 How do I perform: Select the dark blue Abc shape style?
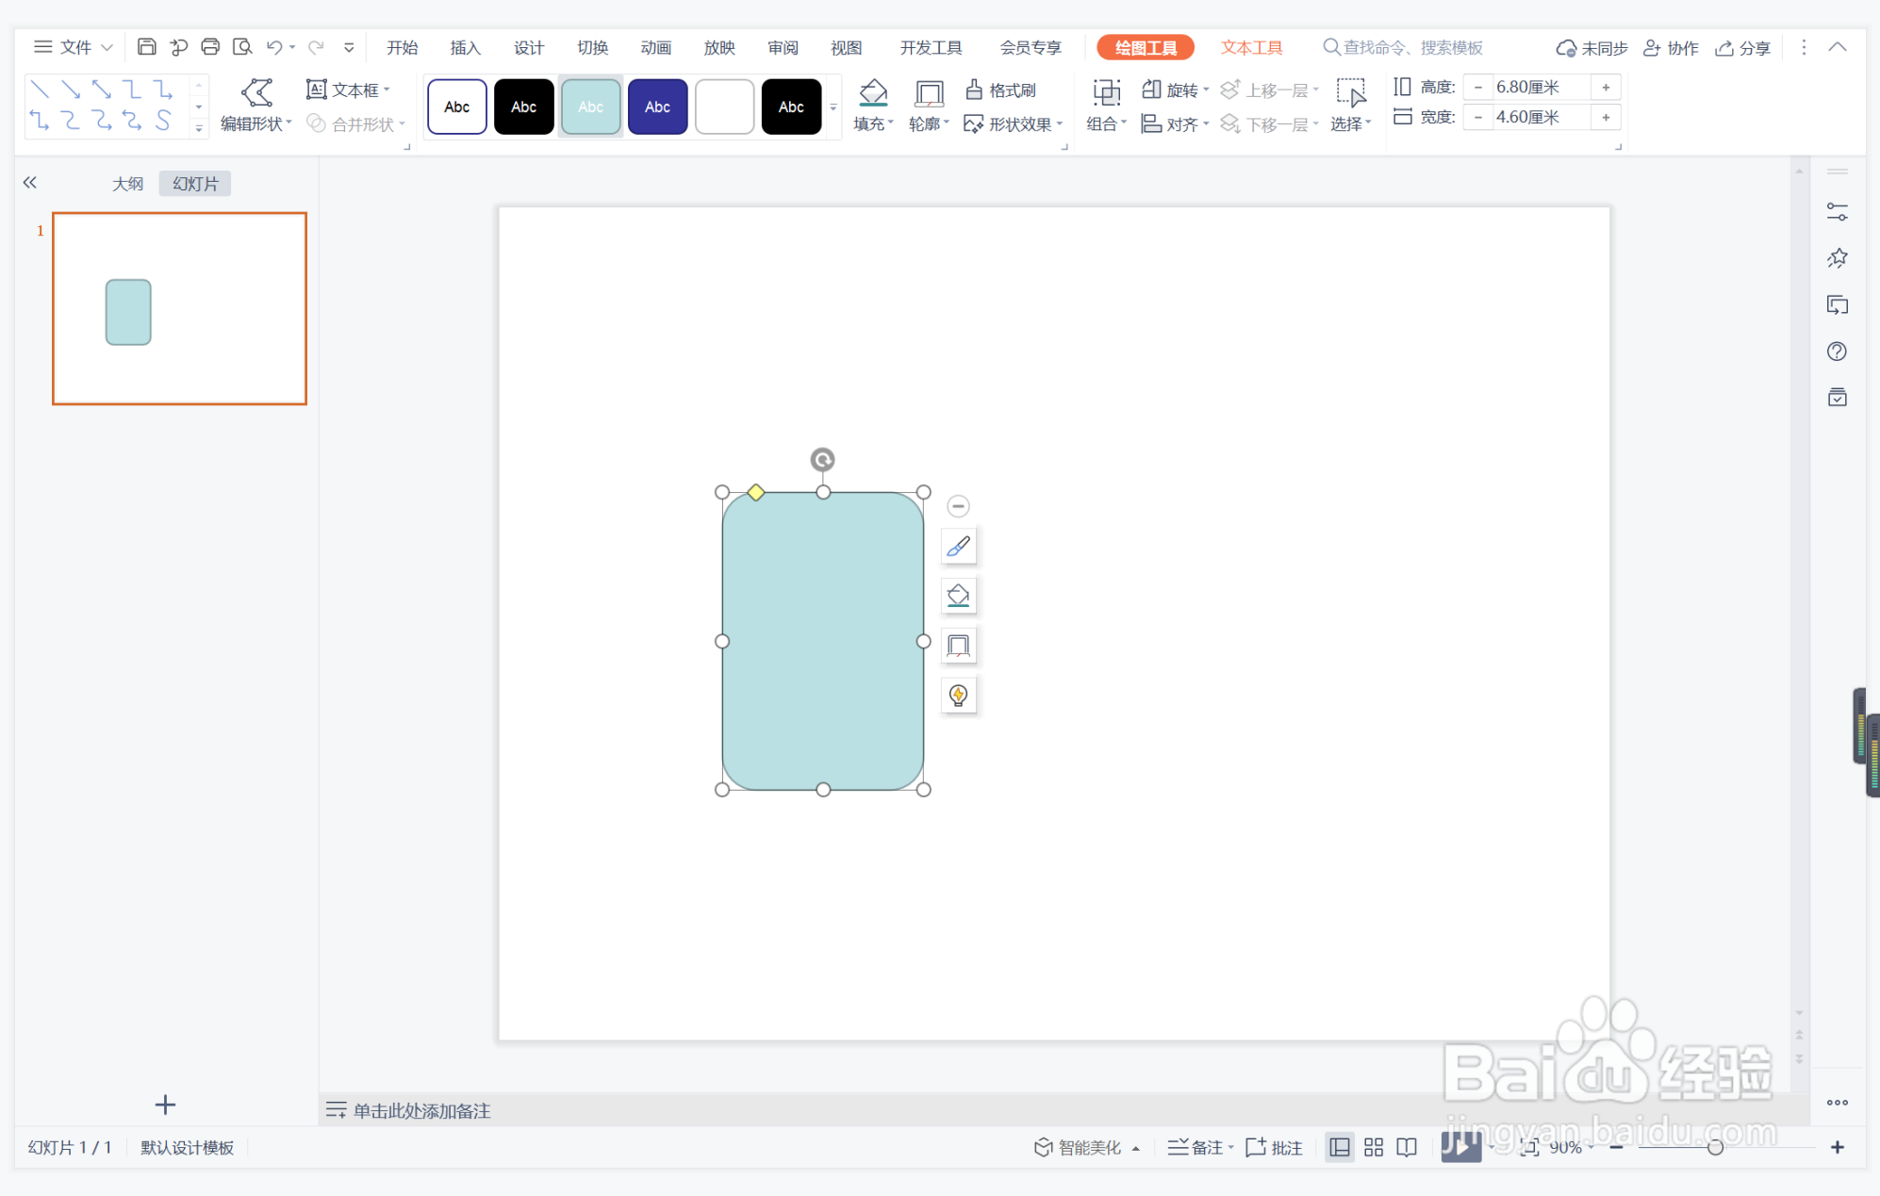tap(657, 106)
